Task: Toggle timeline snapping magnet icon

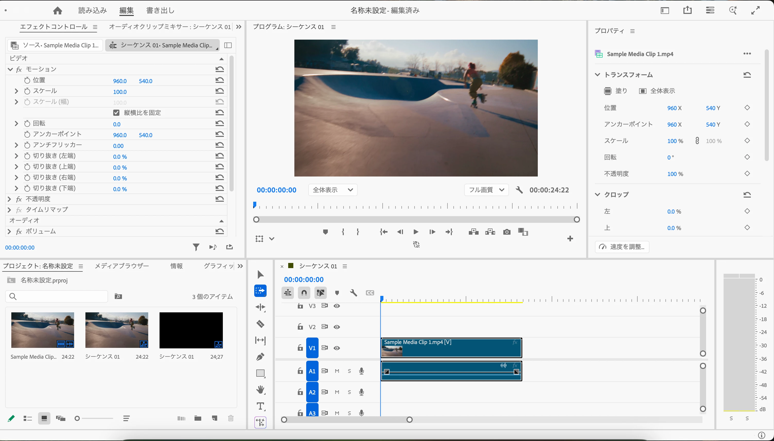Action: (304, 293)
